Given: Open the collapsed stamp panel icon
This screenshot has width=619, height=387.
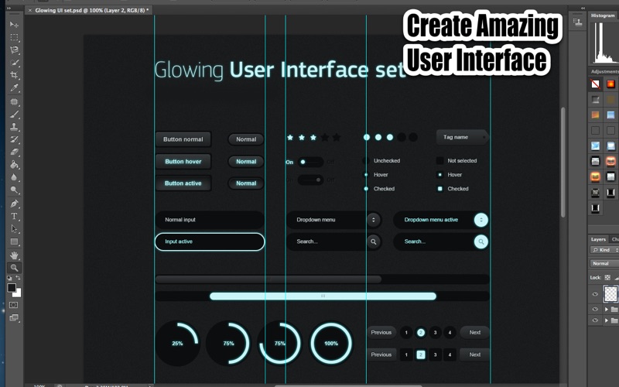Looking at the screenshot, I should pyautogui.click(x=578, y=22).
